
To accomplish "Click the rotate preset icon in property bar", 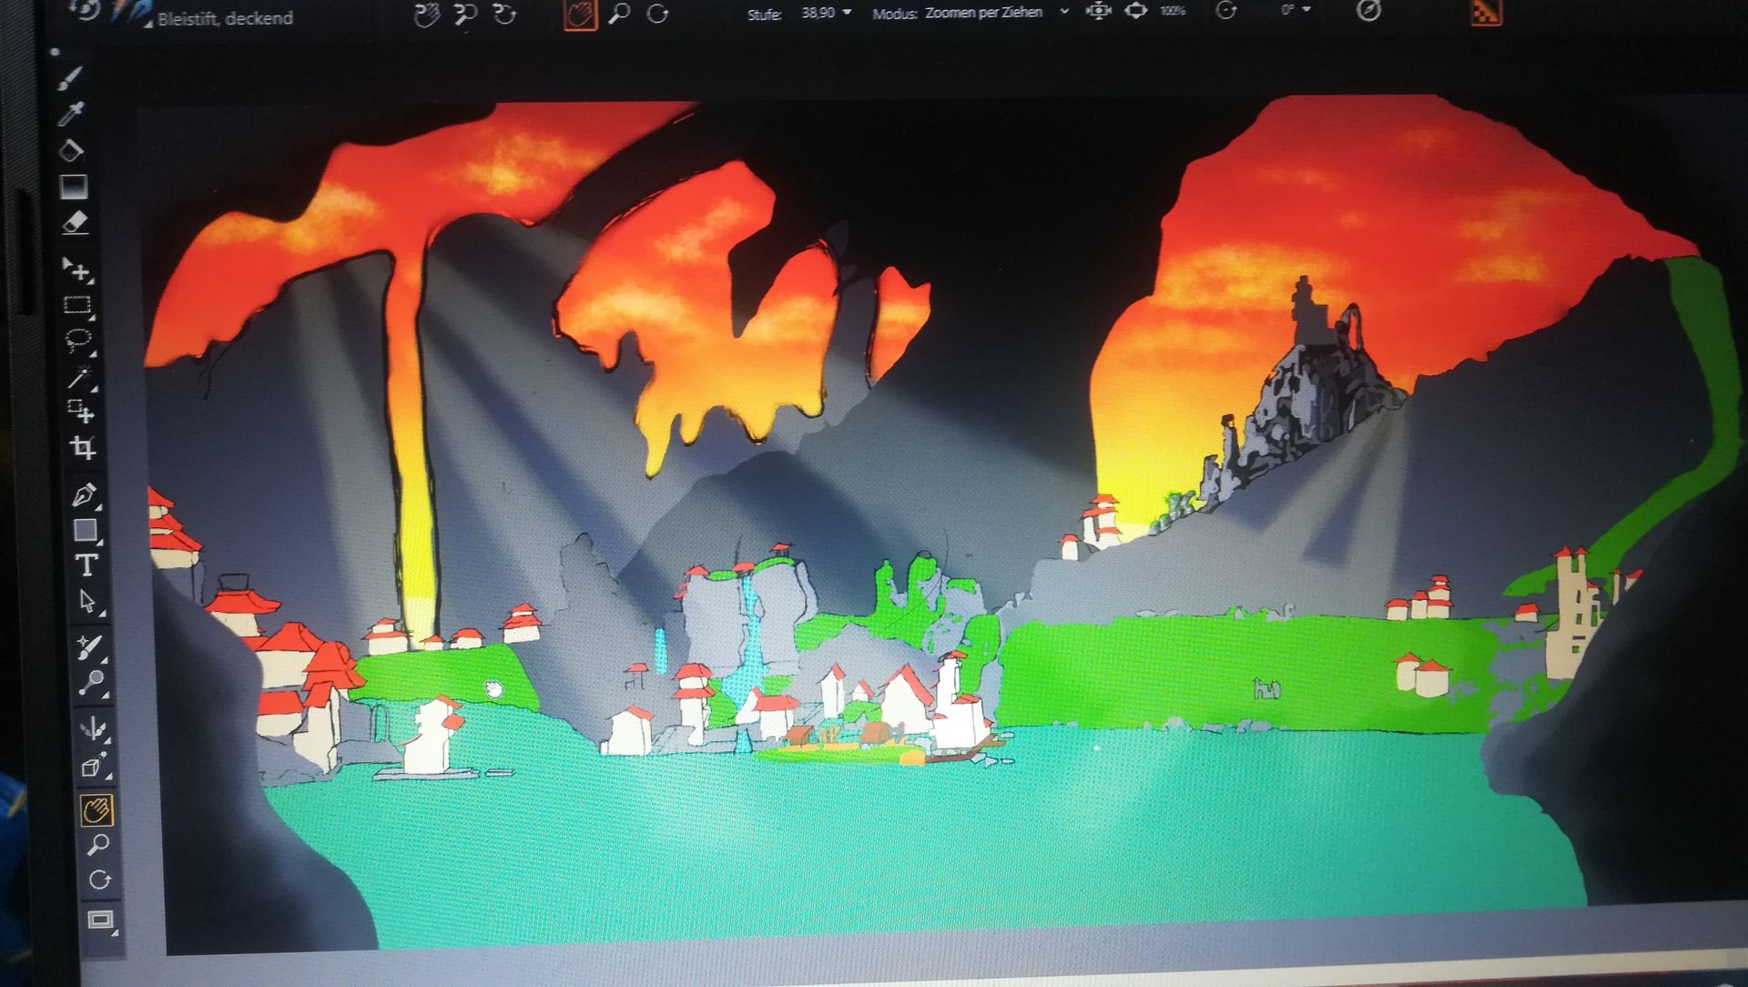I will click(x=503, y=15).
